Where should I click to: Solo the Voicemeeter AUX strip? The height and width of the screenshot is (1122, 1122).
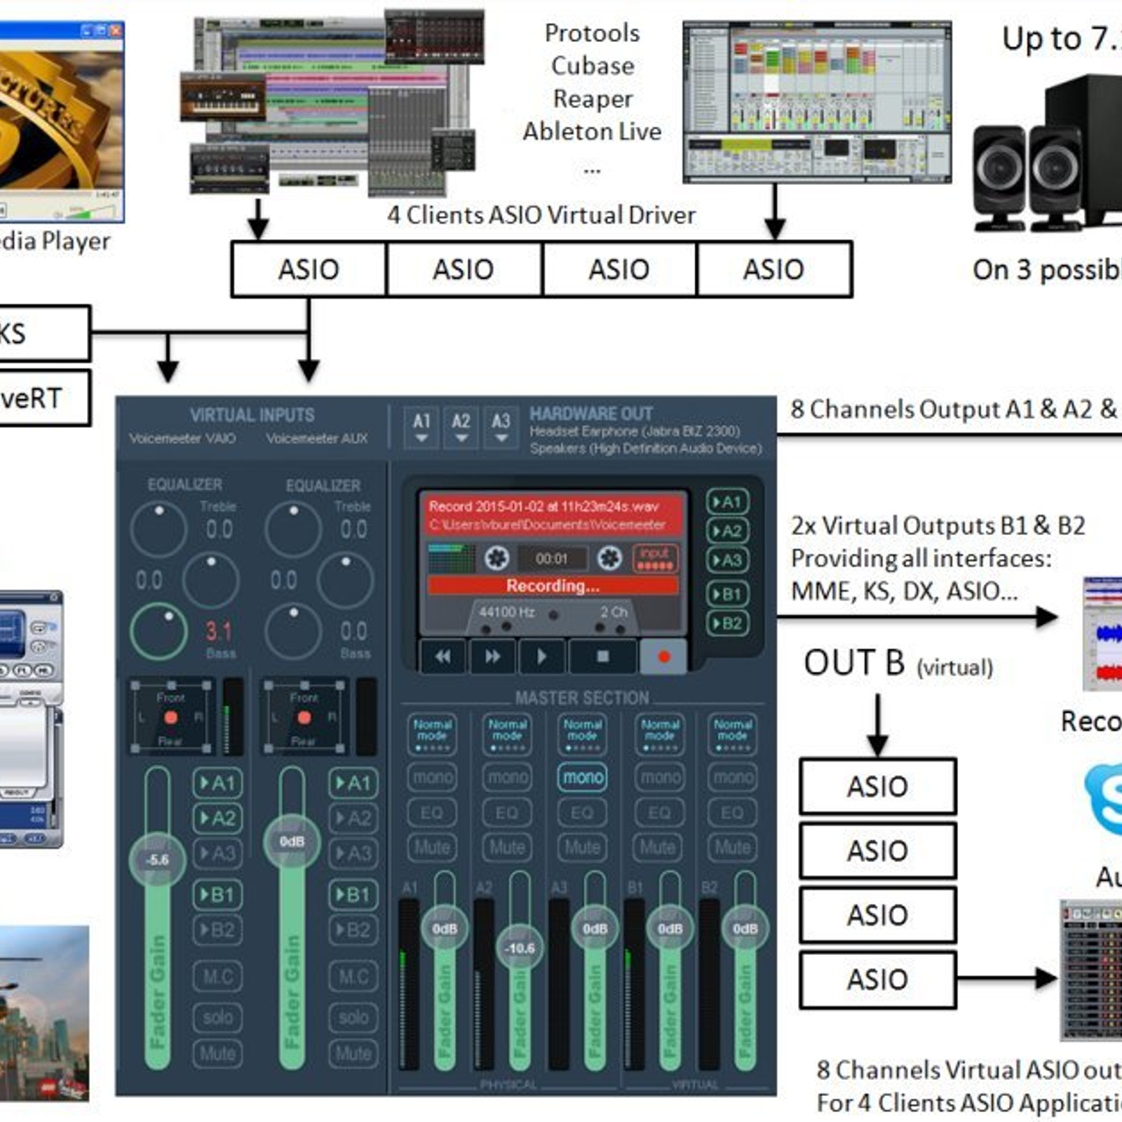[x=353, y=1018]
